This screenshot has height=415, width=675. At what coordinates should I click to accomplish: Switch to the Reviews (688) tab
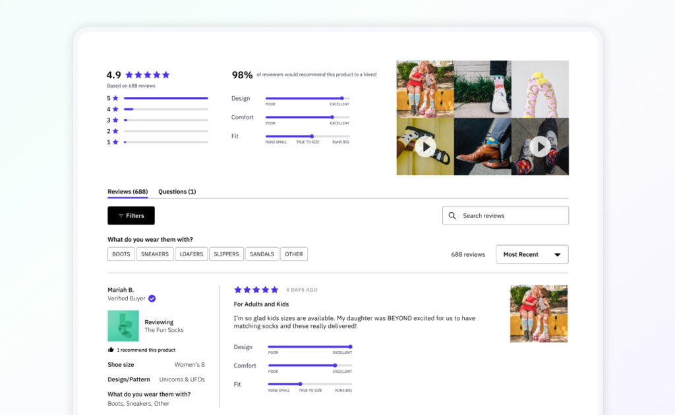point(127,192)
